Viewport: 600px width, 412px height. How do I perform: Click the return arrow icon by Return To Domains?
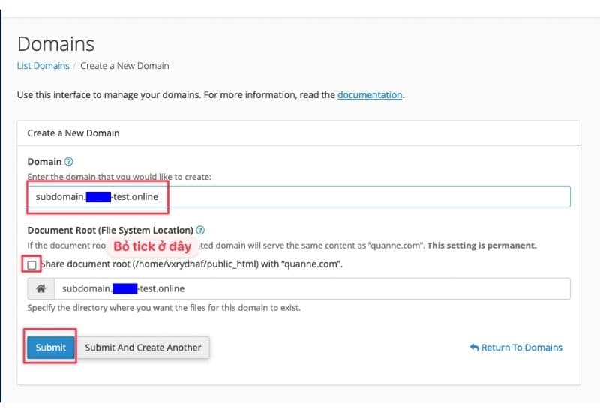pyautogui.click(x=475, y=348)
